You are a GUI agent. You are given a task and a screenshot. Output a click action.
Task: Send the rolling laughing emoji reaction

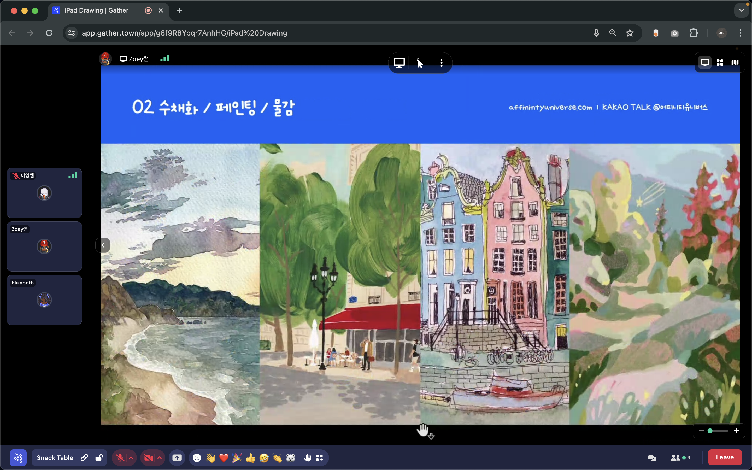click(x=264, y=457)
